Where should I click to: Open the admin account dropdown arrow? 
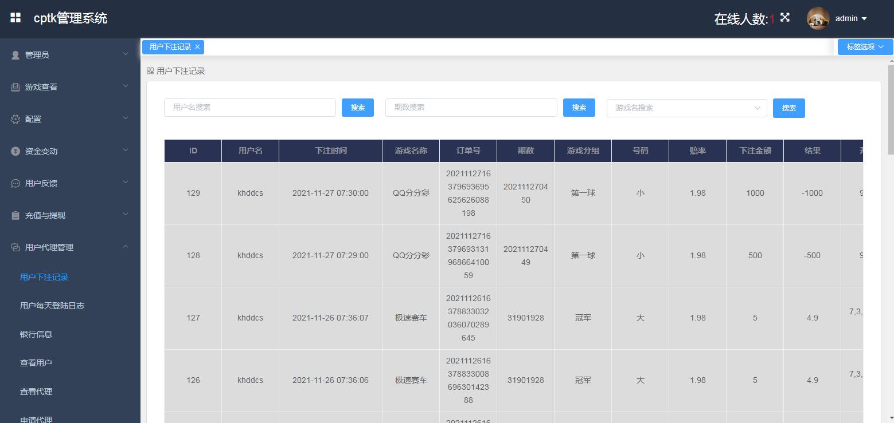[864, 19]
